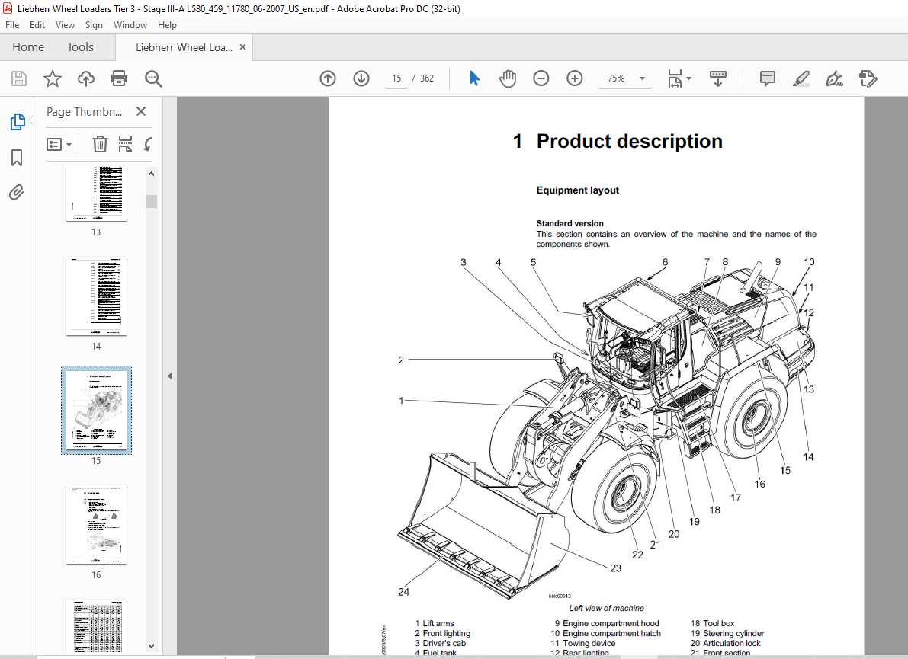908x659 pixels.
Task: Open the Find text magnifier tool
Action: (x=153, y=78)
